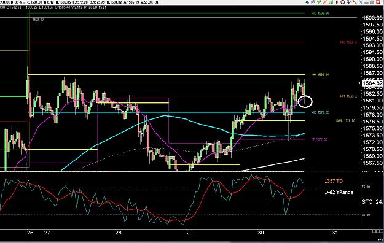Click the small boxes icon above the date axis
384x243 pixels.
tap(377, 231)
